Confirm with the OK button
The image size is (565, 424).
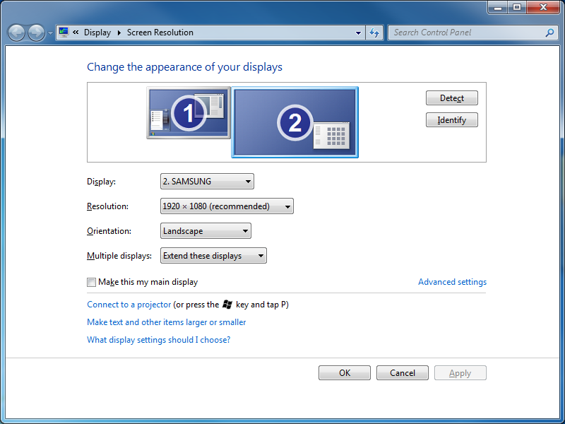(x=345, y=373)
